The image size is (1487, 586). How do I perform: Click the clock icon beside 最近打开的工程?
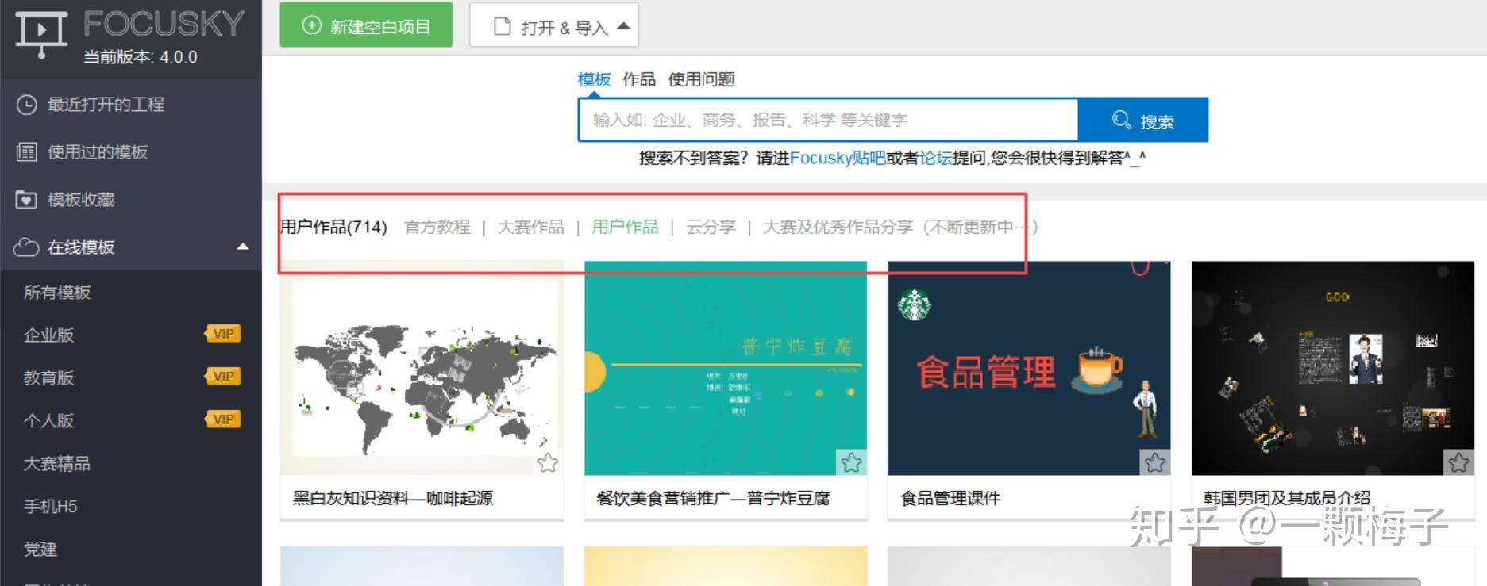click(27, 105)
